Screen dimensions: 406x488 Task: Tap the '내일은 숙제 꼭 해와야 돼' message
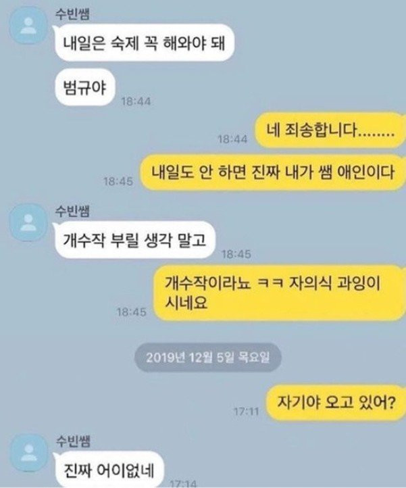click(144, 43)
